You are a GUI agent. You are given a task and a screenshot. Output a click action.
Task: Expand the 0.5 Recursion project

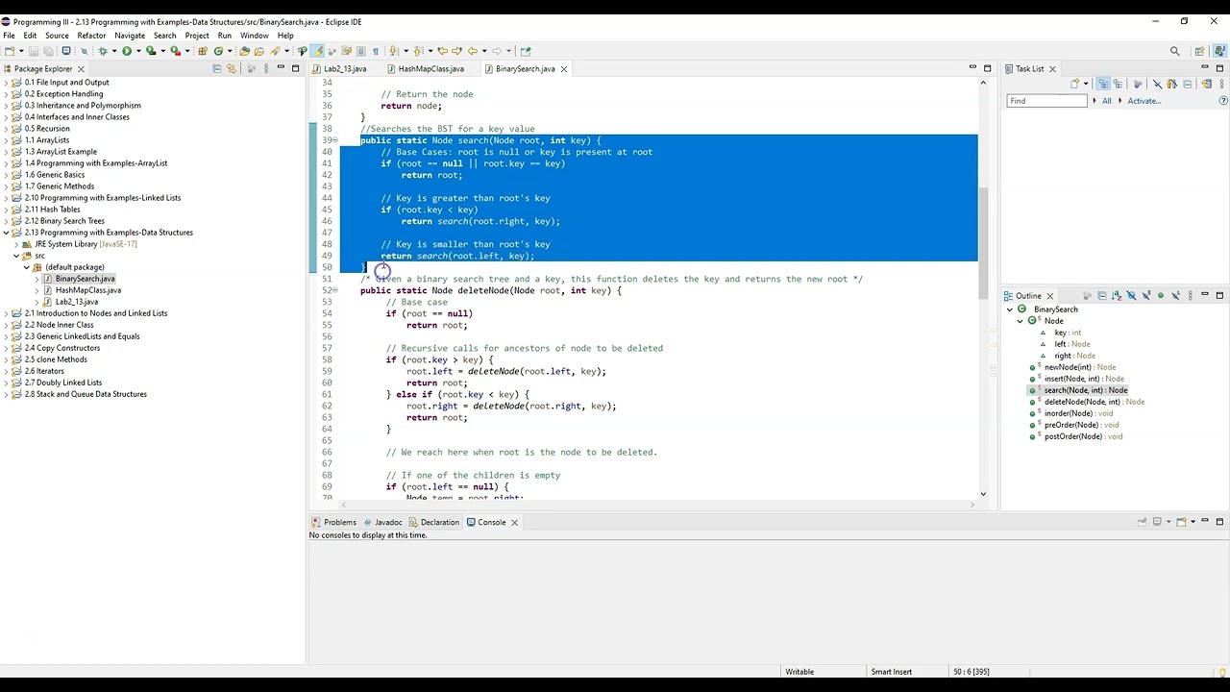coord(7,129)
